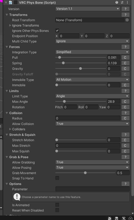Click the checkmark activity icon in status bar
This screenshot has width=134, height=220.
click(x=130, y=218)
